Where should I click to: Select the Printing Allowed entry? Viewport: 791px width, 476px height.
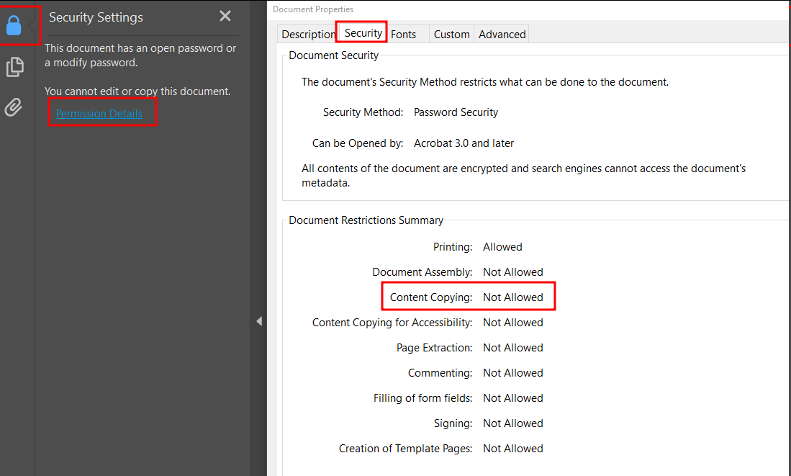(x=479, y=246)
